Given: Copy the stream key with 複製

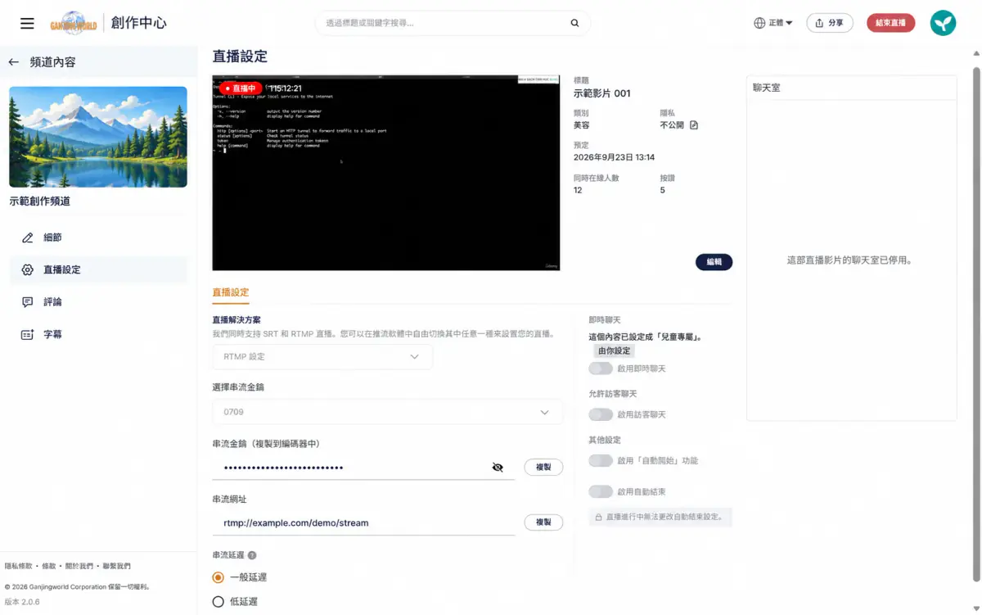Looking at the screenshot, I should tap(543, 468).
